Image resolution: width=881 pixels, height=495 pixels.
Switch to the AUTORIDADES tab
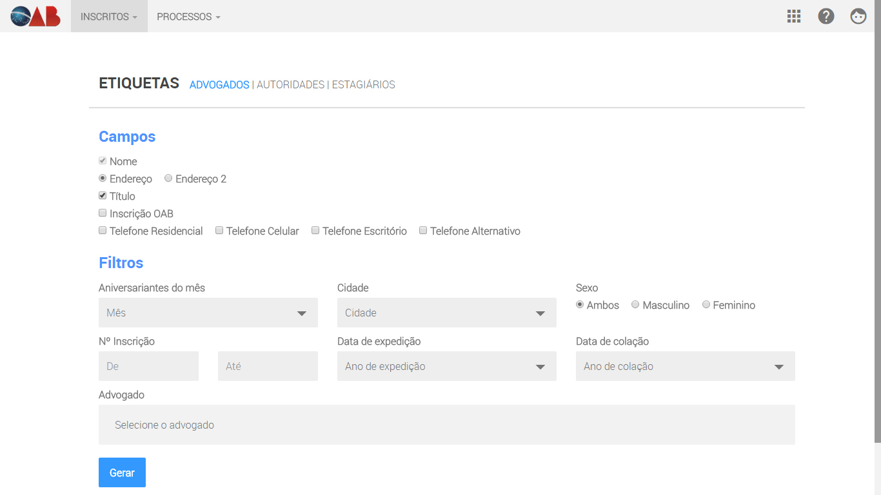click(x=290, y=84)
